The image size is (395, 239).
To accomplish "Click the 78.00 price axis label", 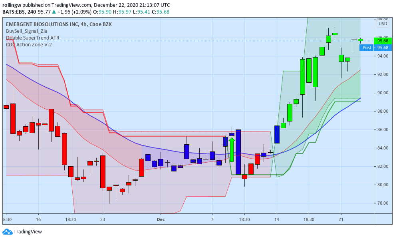I will coord(383,203).
